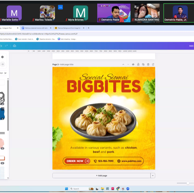
Task: Click the add new page icon beside trash
Action: click(x=153, y=65)
